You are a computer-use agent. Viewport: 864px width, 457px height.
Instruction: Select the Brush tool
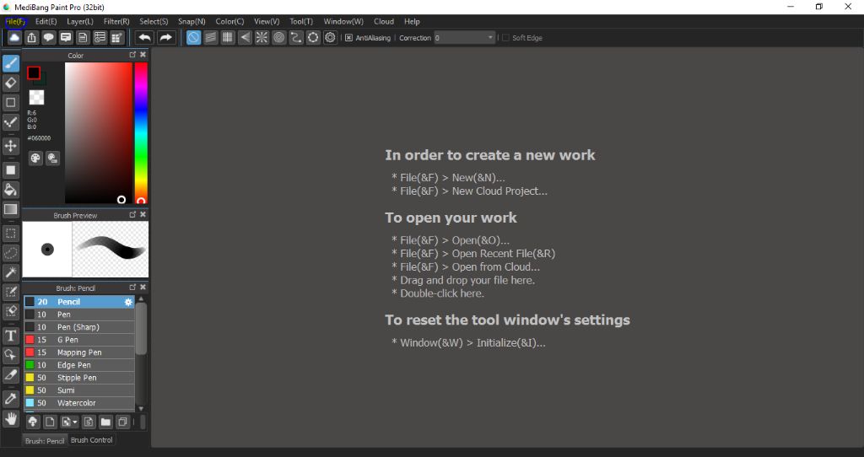point(10,63)
